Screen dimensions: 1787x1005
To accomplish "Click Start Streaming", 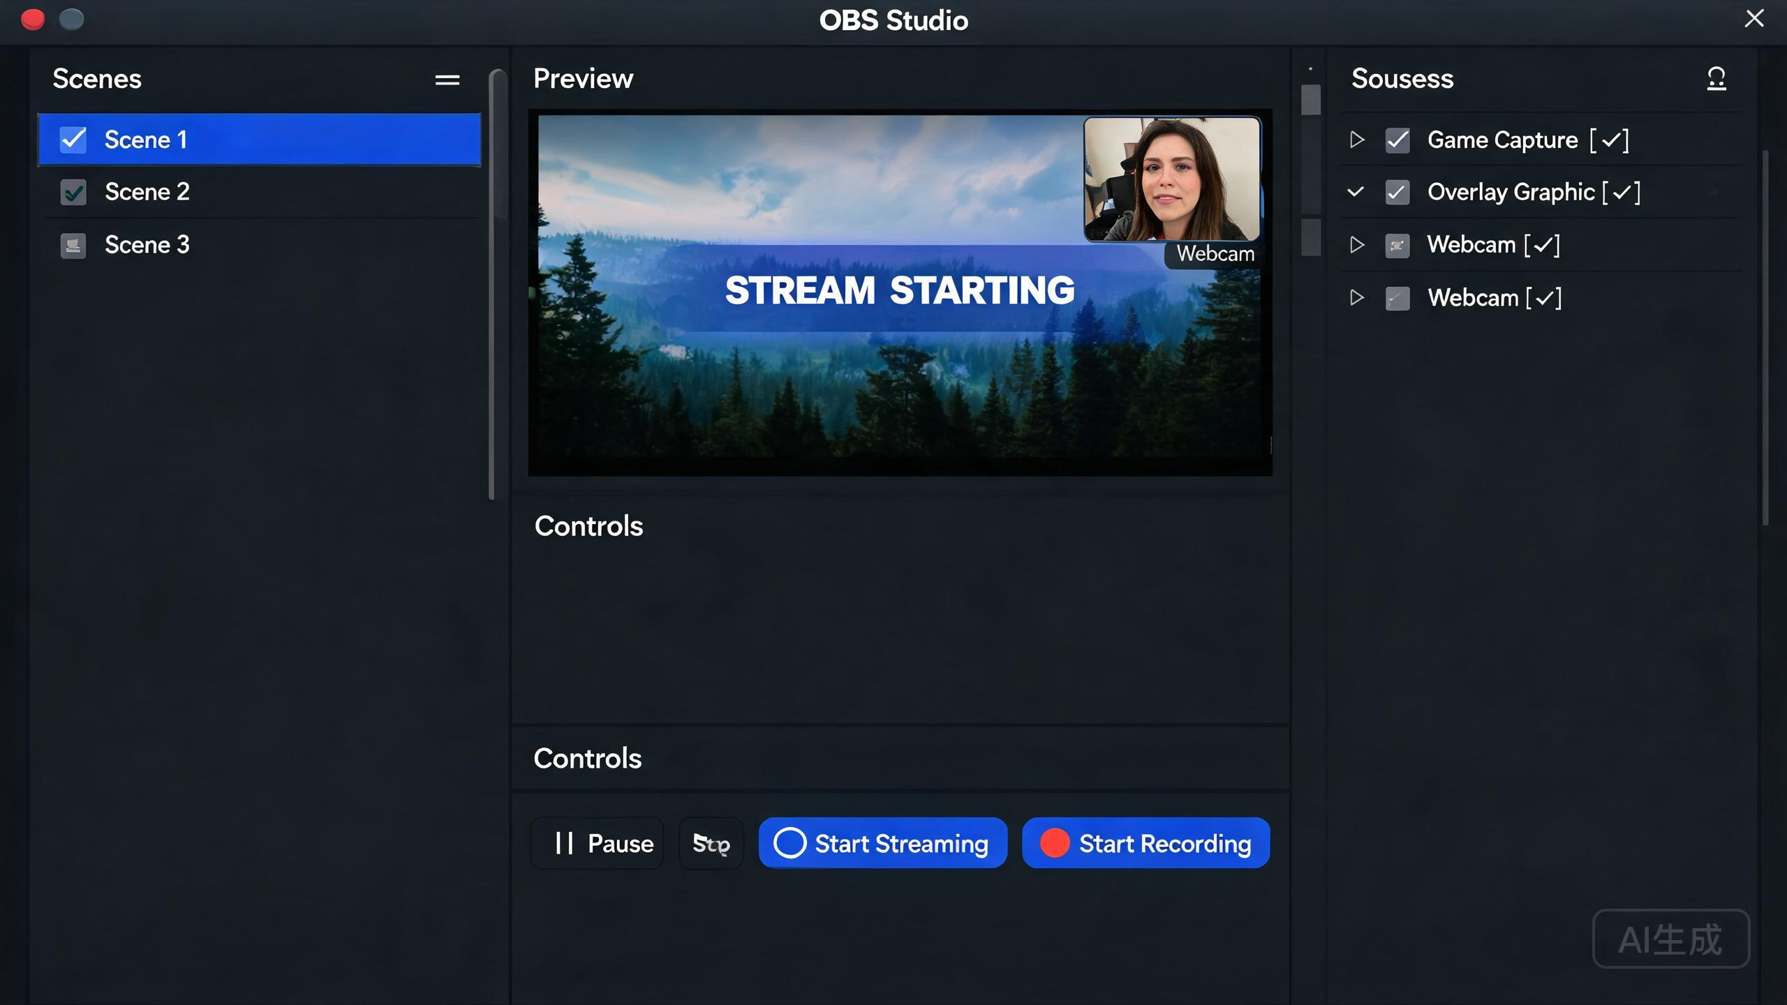I will click(x=883, y=843).
